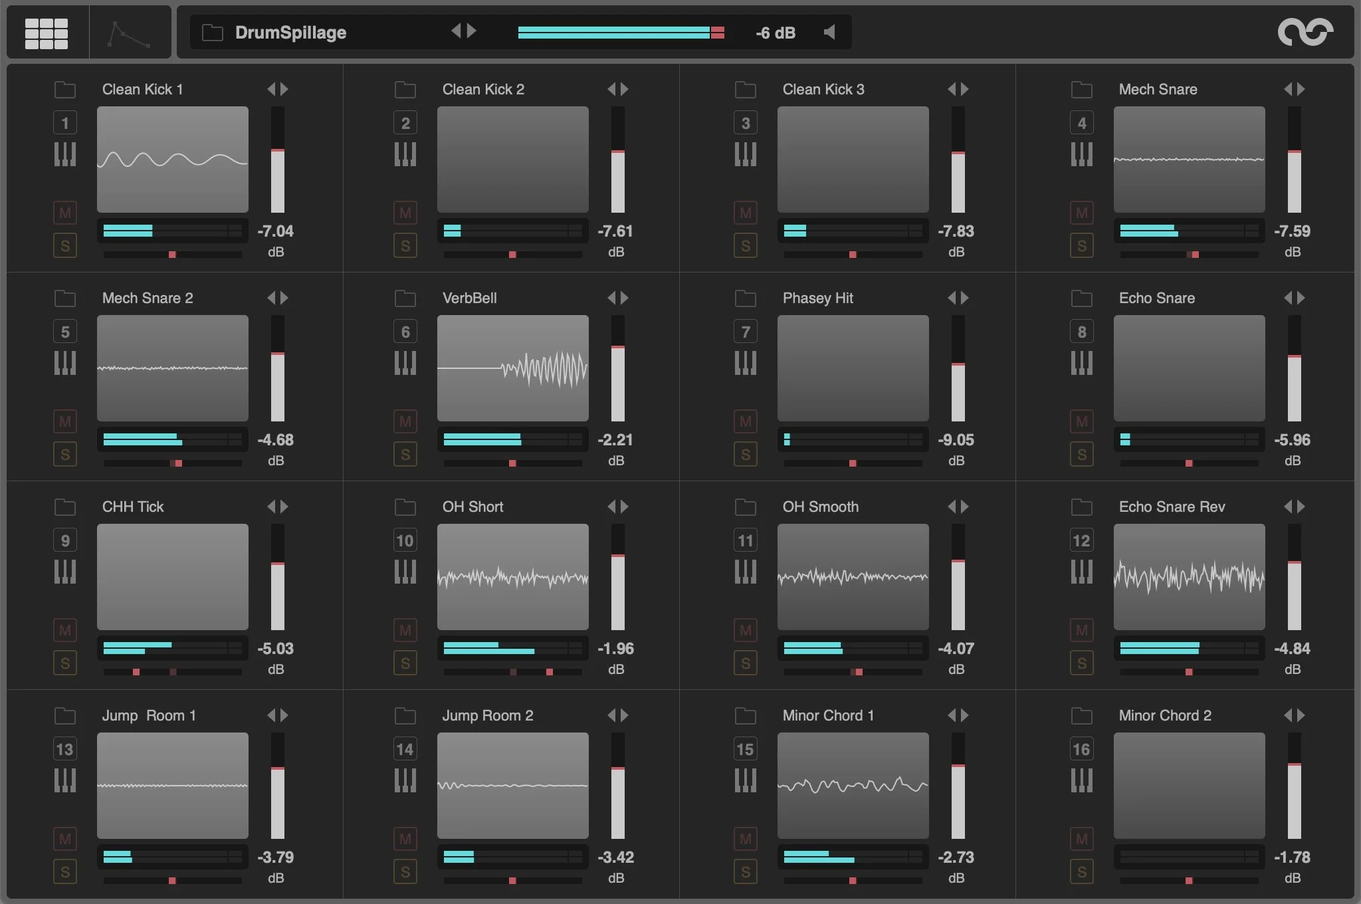Select pad number 16 button
This screenshot has height=904, width=1361.
tap(1081, 749)
